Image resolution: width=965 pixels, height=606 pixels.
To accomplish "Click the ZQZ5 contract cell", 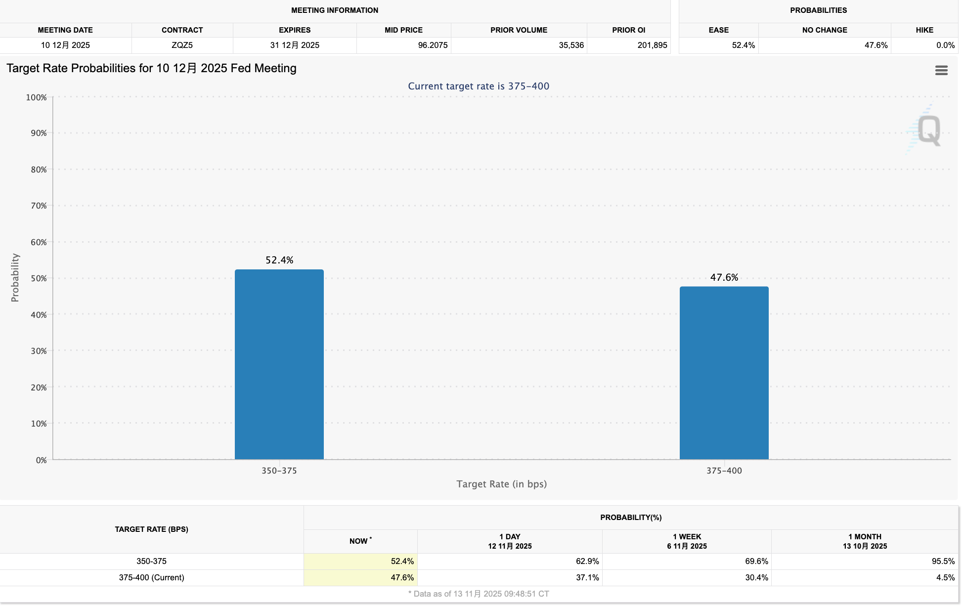I will tap(182, 45).
